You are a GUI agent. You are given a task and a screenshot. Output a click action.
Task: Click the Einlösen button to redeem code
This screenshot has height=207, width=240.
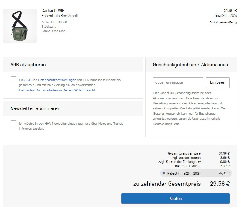217,82
